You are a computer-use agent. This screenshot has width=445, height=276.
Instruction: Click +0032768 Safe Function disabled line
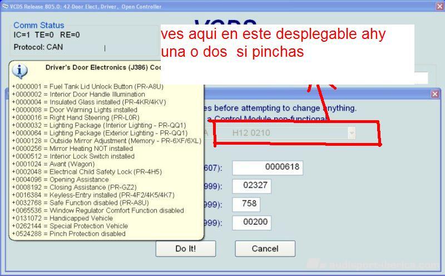click(80, 203)
